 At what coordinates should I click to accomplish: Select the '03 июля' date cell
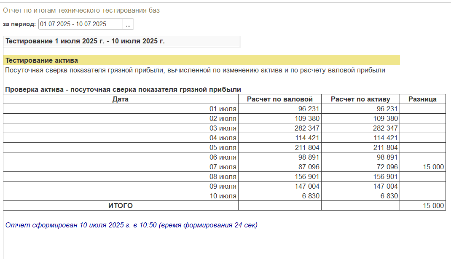click(121, 128)
